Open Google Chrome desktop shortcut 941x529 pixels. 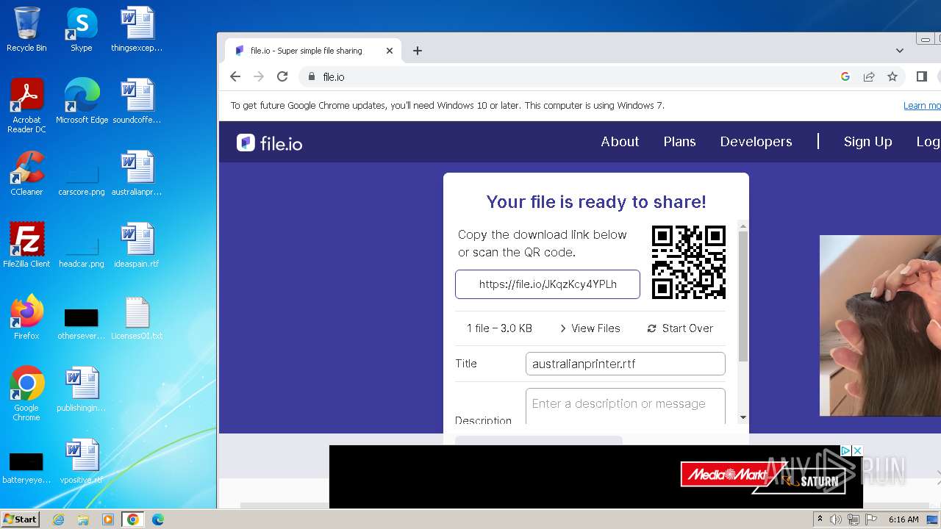pos(26,393)
